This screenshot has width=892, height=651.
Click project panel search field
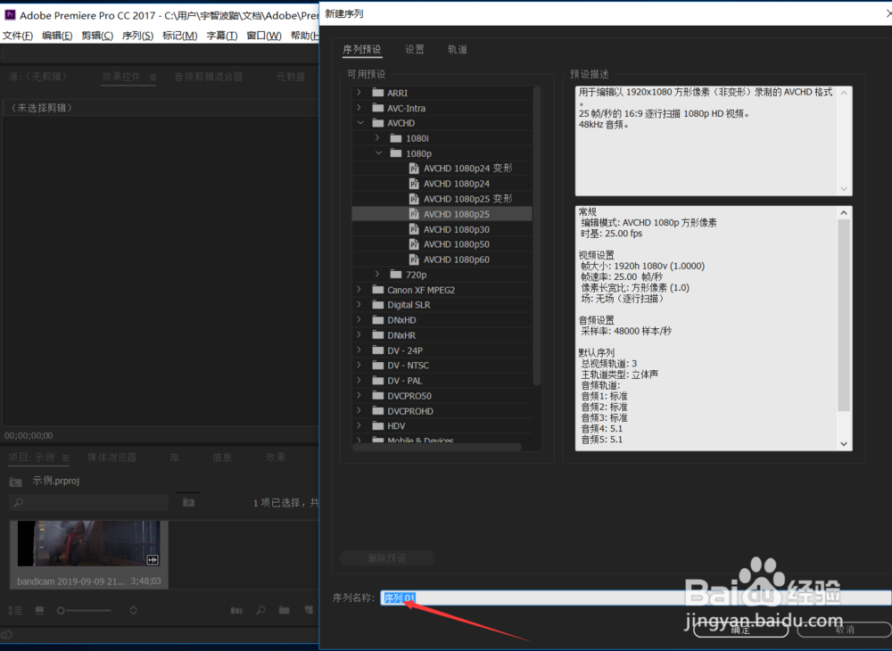point(88,503)
